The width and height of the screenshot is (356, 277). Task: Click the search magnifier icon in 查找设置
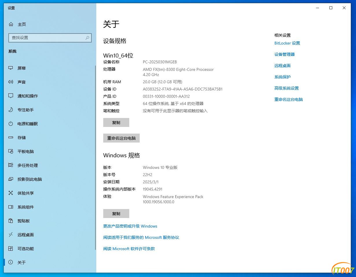(87, 38)
